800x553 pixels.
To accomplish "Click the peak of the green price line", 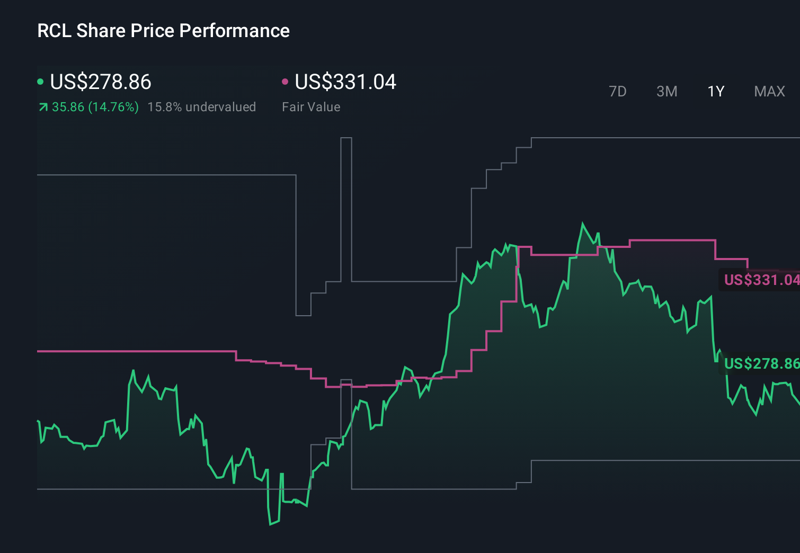I will [583, 222].
